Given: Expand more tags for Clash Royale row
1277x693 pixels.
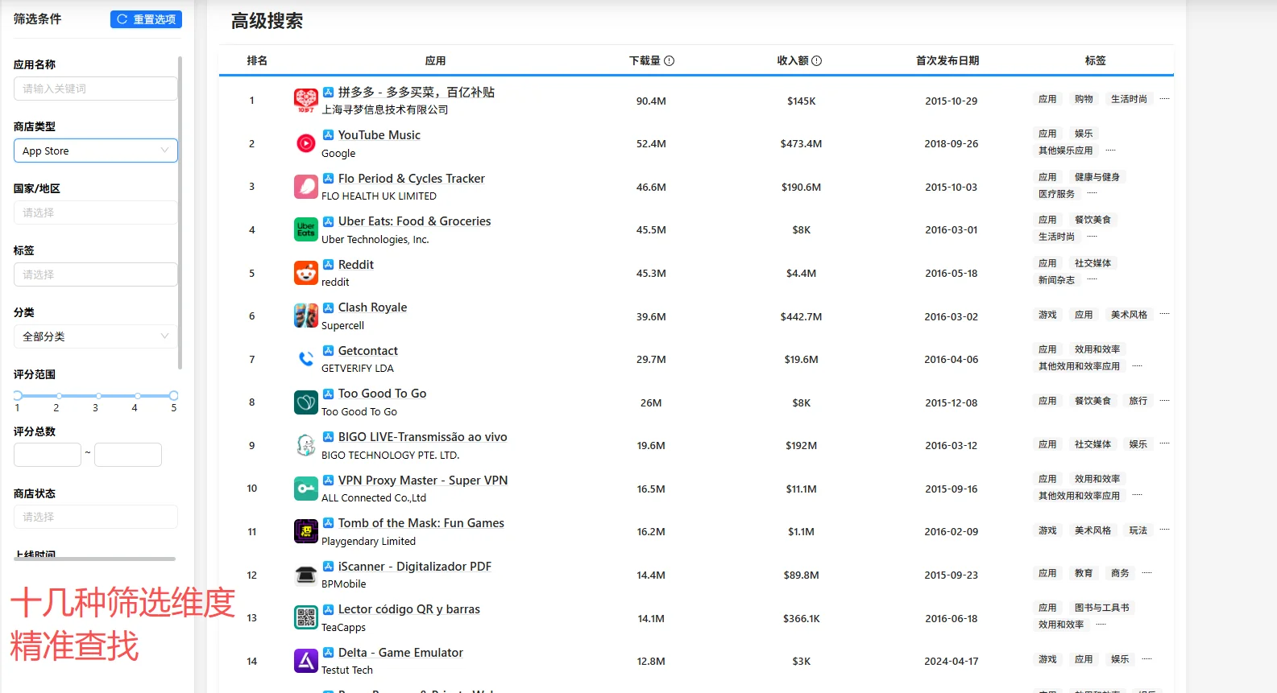Looking at the screenshot, I should click(1164, 315).
